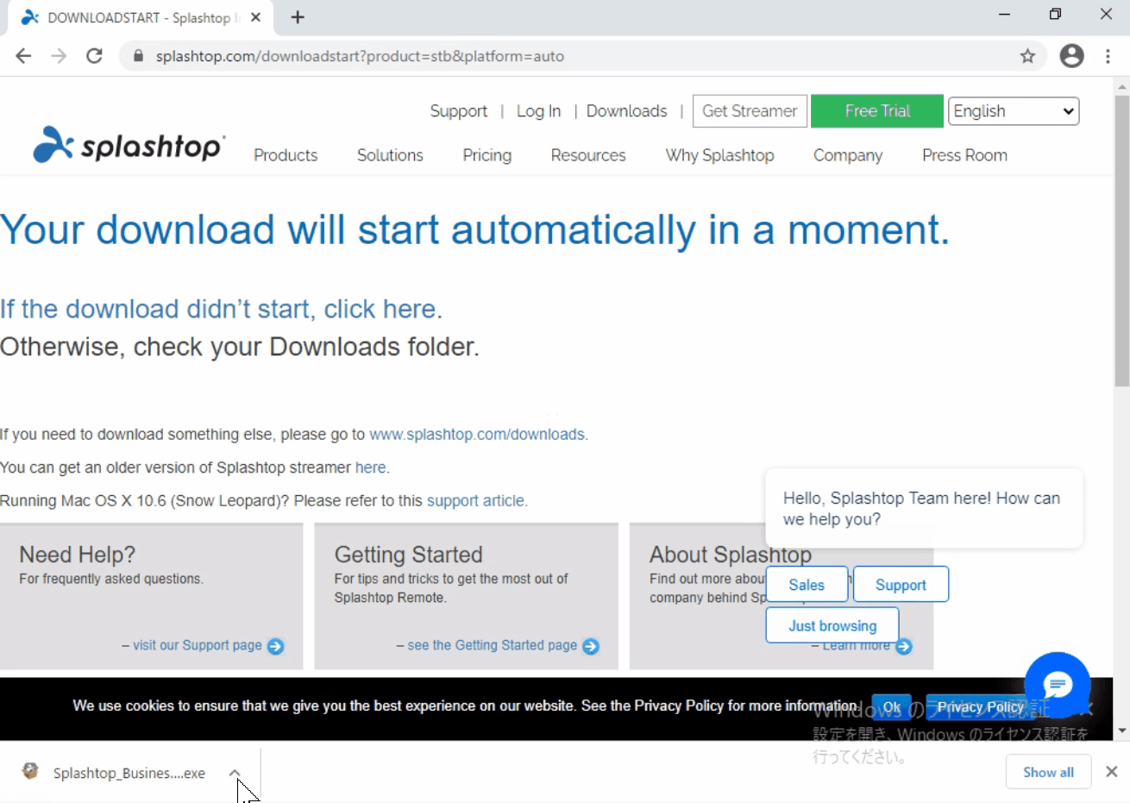
Task: Open Privacy Policy from the cookie banner
Action: [981, 707]
